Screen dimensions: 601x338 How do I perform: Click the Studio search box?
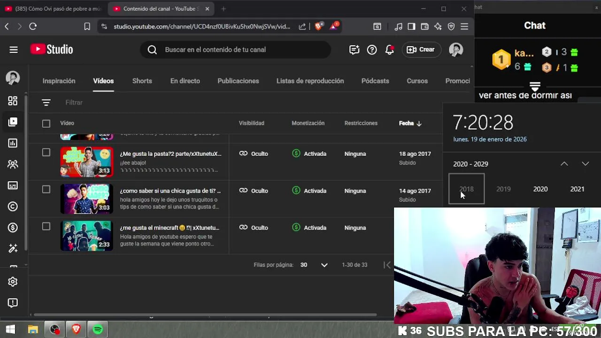235,49
